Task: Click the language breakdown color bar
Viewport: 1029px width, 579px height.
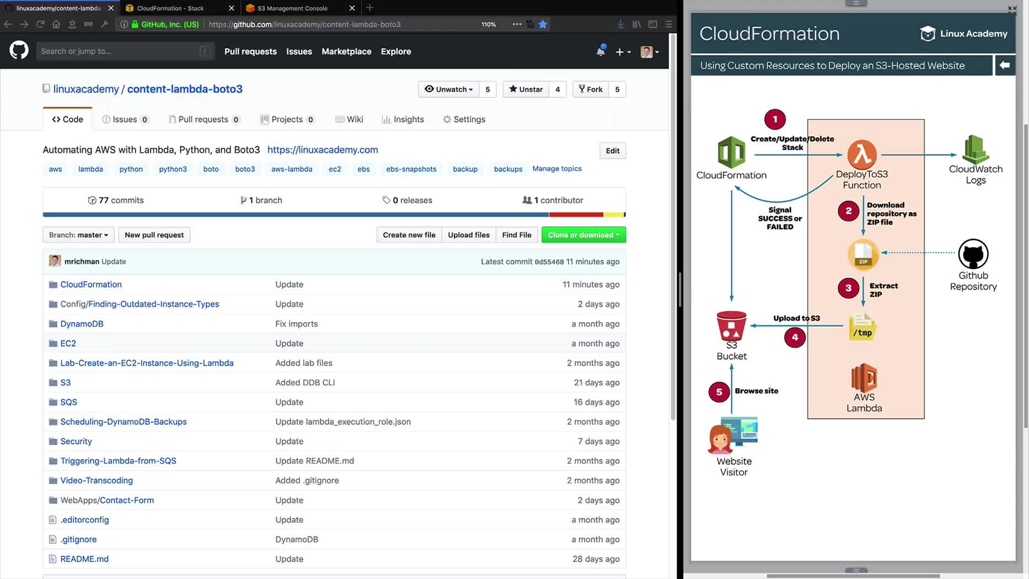Action: click(334, 215)
